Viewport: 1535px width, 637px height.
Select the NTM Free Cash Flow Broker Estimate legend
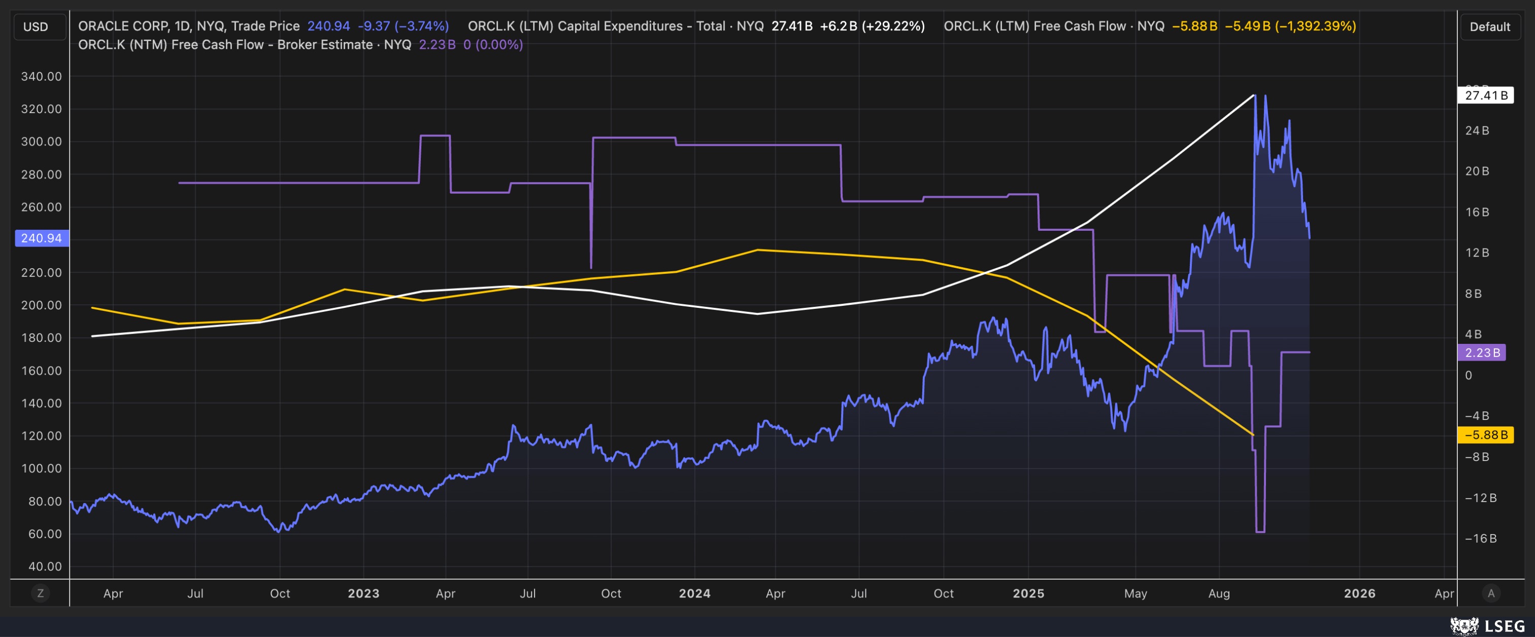click(x=244, y=45)
